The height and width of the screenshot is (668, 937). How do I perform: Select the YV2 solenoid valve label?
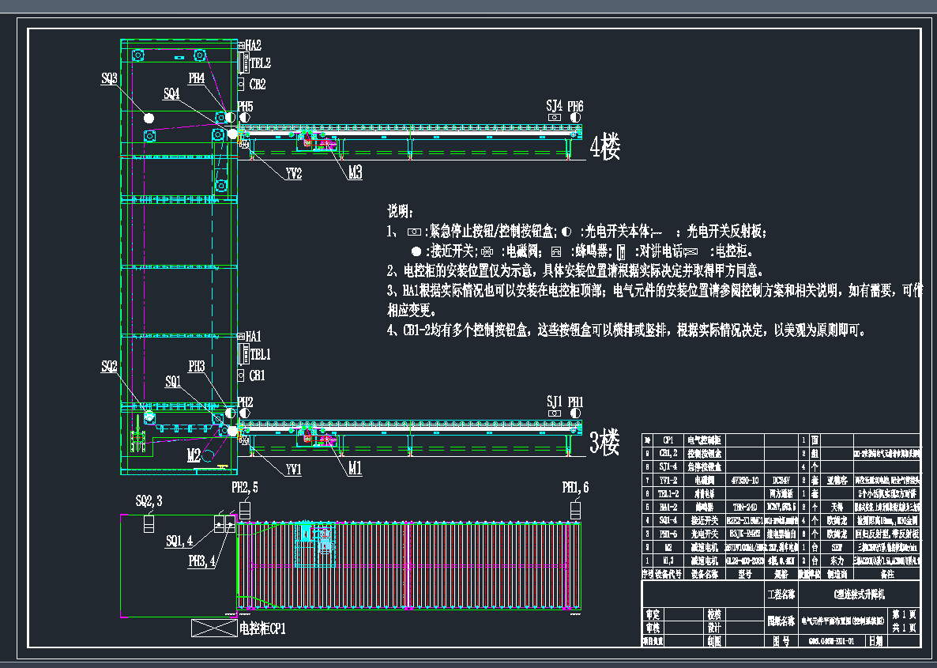pos(293,174)
